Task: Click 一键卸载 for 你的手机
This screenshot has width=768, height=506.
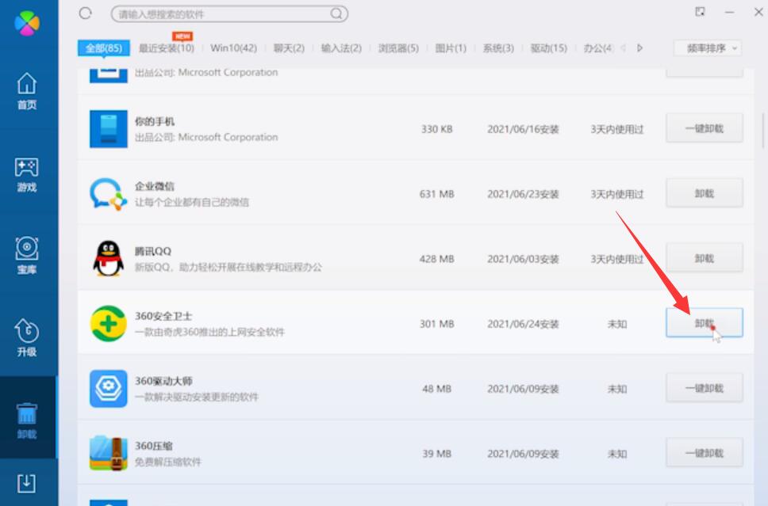Action: 704,128
